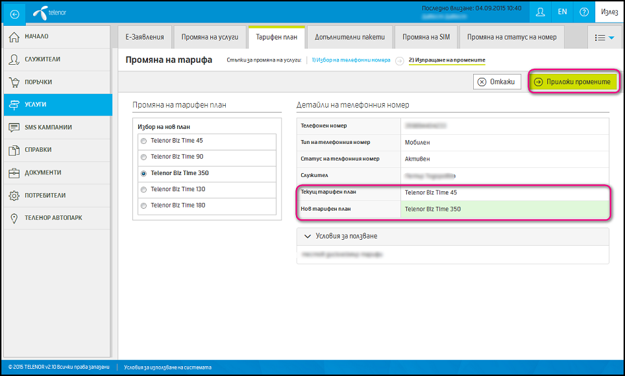Select Telenor Biz Time 350 plan

143,174
